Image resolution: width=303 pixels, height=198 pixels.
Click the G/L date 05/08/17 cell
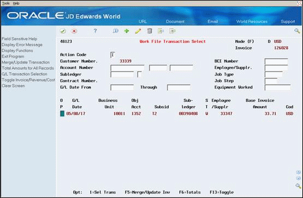76,114
